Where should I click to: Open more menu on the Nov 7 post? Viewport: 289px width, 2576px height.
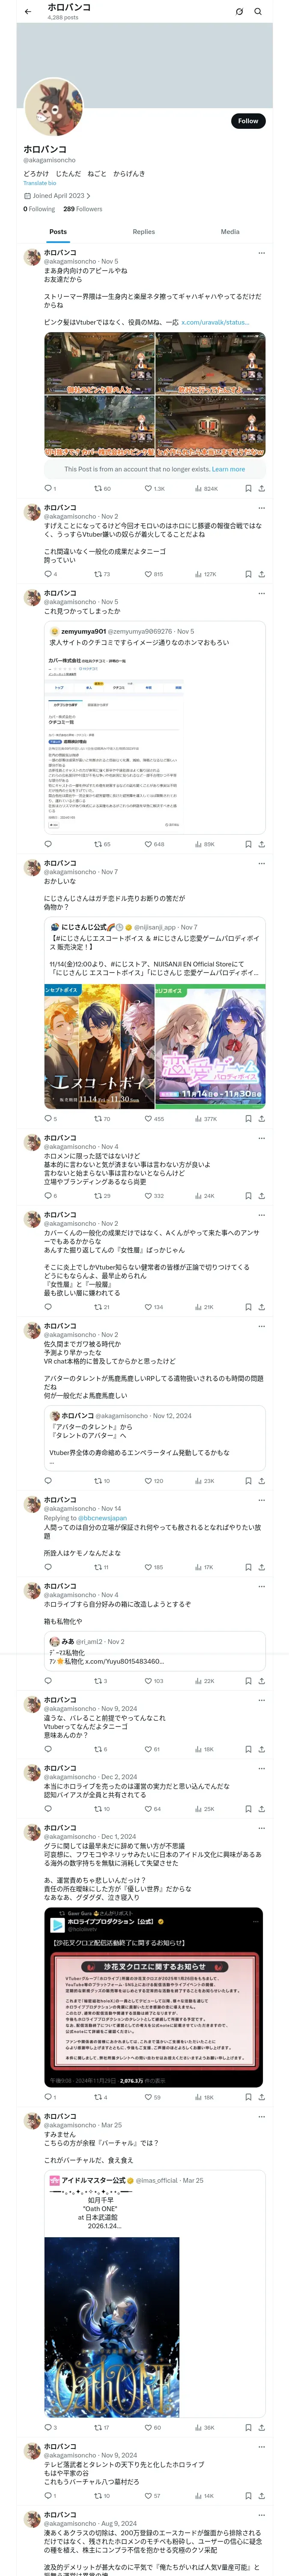(x=261, y=863)
